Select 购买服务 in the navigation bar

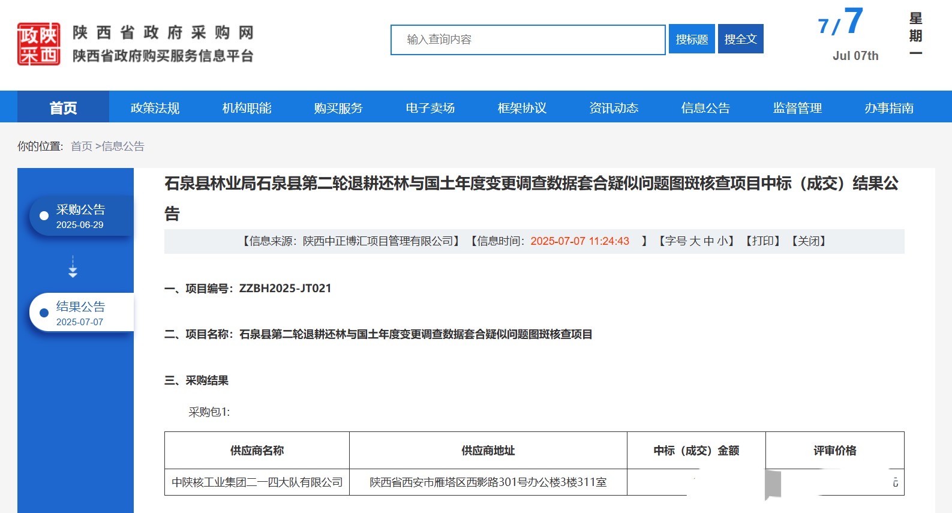click(338, 108)
